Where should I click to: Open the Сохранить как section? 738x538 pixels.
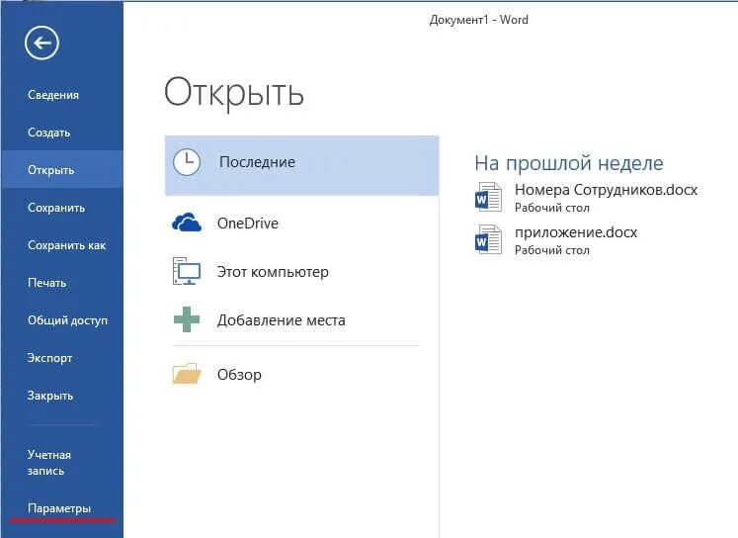coord(67,245)
